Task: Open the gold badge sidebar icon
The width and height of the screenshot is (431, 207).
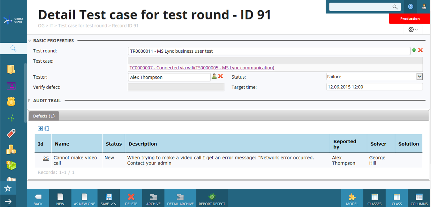Action: pyautogui.click(x=11, y=102)
